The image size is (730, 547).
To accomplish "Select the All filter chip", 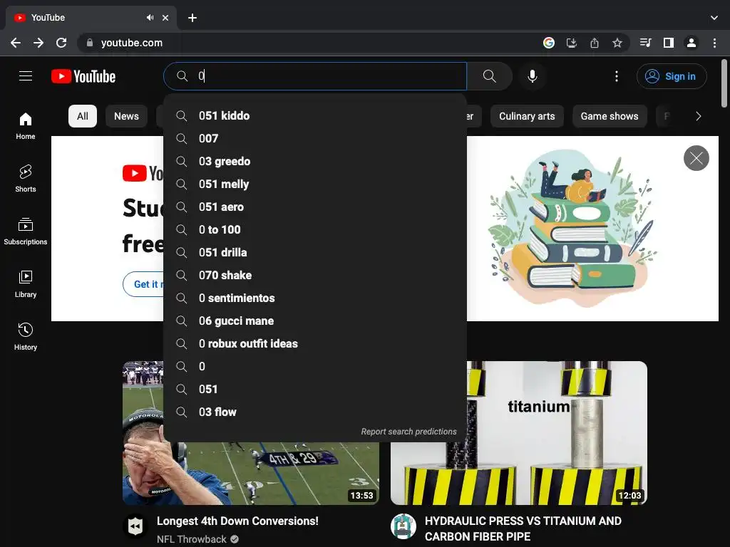I will (83, 116).
